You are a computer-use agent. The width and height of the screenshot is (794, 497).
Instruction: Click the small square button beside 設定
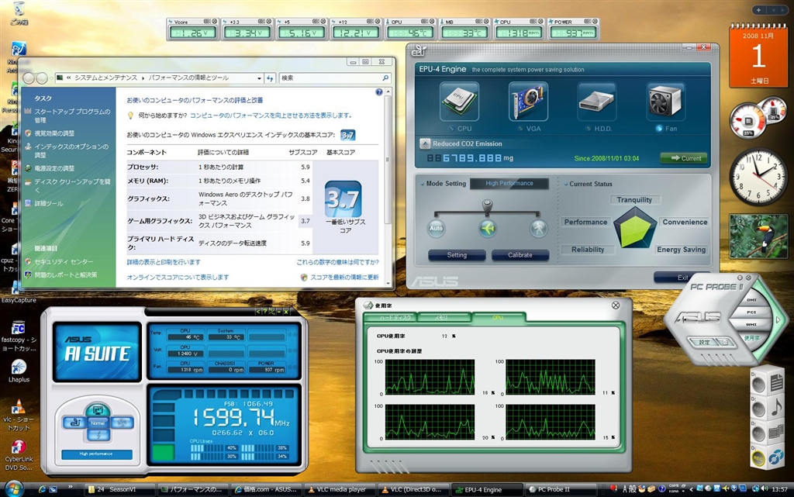click(x=726, y=343)
